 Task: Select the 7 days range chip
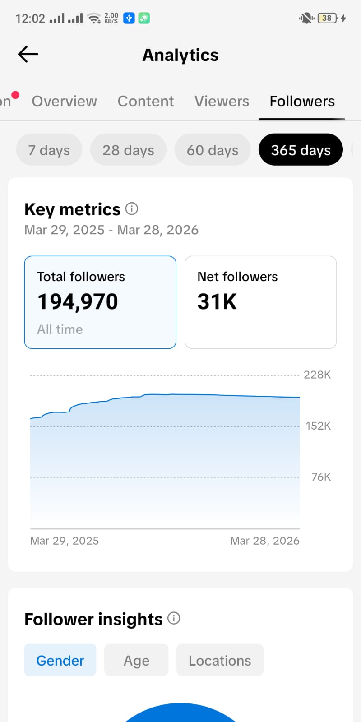click(x=49, y=150)
